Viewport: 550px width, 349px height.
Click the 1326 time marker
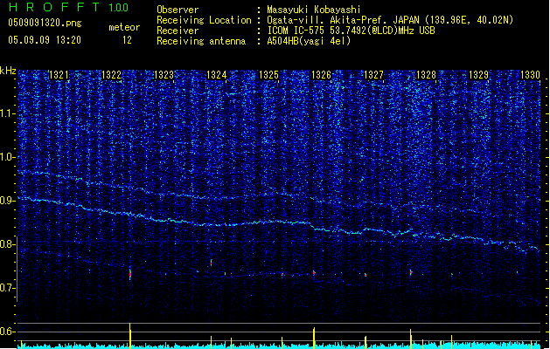(x=321, y=75)
